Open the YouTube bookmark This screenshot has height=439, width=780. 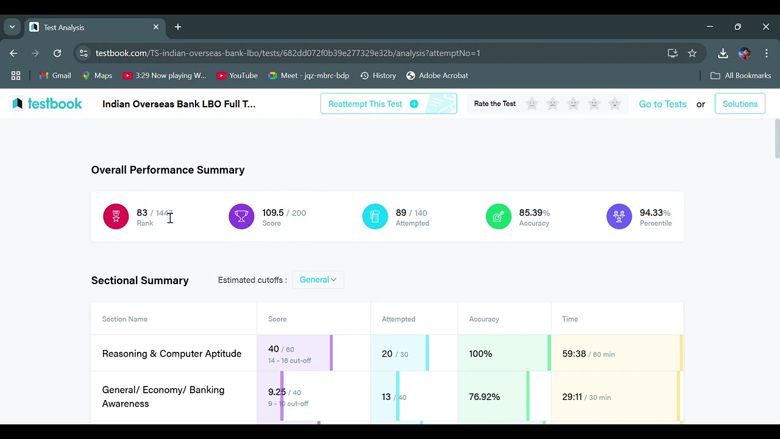pyautogui.click(x=237, y=76)
